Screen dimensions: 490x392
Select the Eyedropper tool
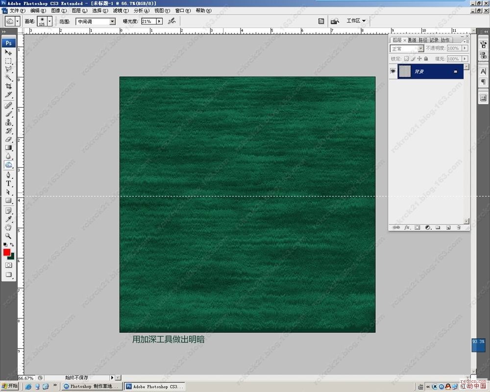tap(8, 219)
